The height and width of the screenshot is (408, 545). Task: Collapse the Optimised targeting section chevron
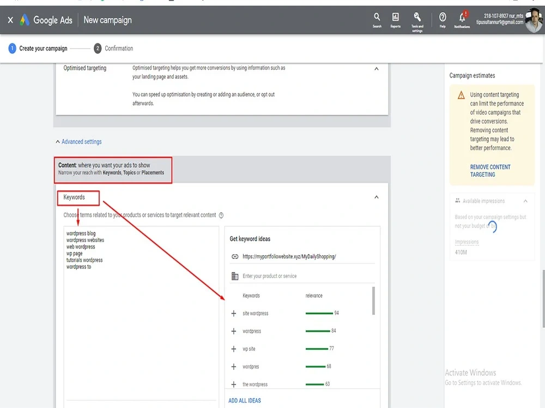point(377,69)
